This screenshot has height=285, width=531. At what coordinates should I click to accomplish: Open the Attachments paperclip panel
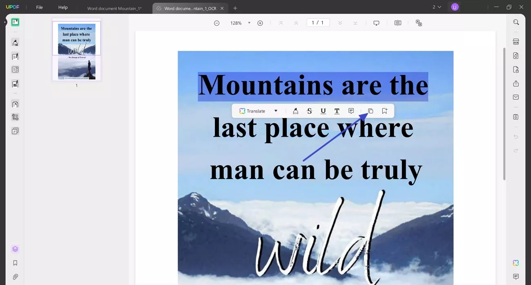[x=15, y=277]
